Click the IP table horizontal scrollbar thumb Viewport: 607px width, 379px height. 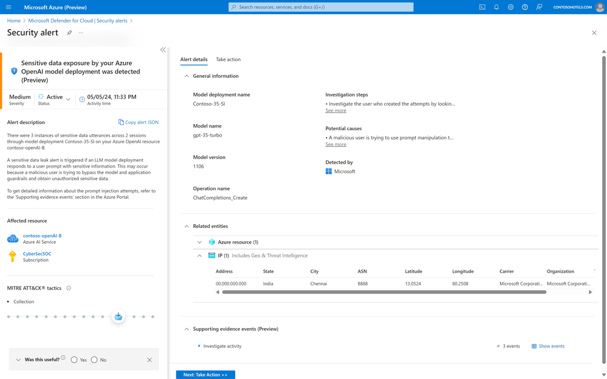(384, 292)
